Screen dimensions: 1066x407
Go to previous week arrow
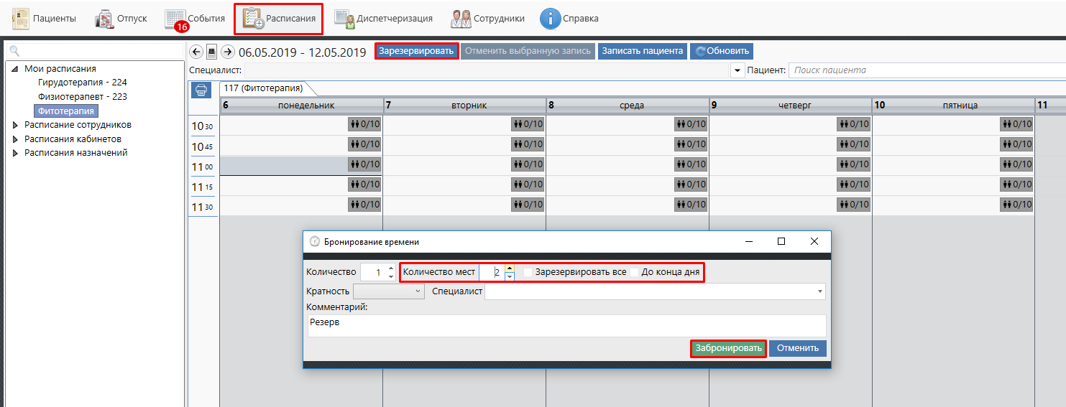click(x=196, y=52)
